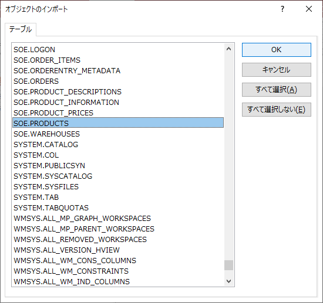Click the help question mark icon
Image resolution: width=323 pixels, height=303 pixels.
pos(282,9)
